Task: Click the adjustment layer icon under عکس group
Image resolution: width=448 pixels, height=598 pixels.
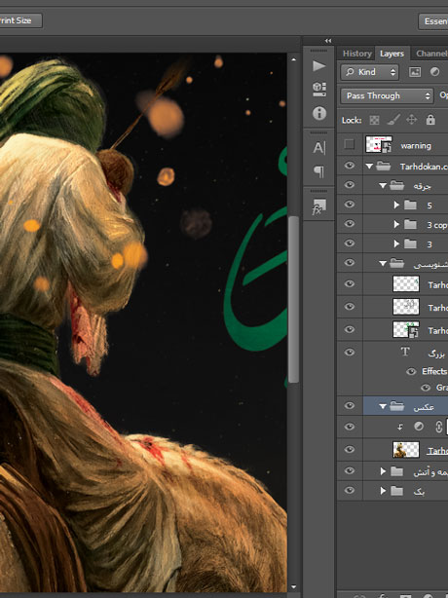Action: 419,427
